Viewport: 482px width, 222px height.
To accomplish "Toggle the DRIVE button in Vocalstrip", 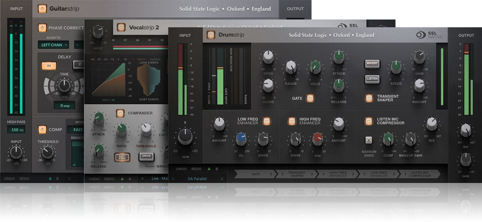I will click(x=146, y=157).
